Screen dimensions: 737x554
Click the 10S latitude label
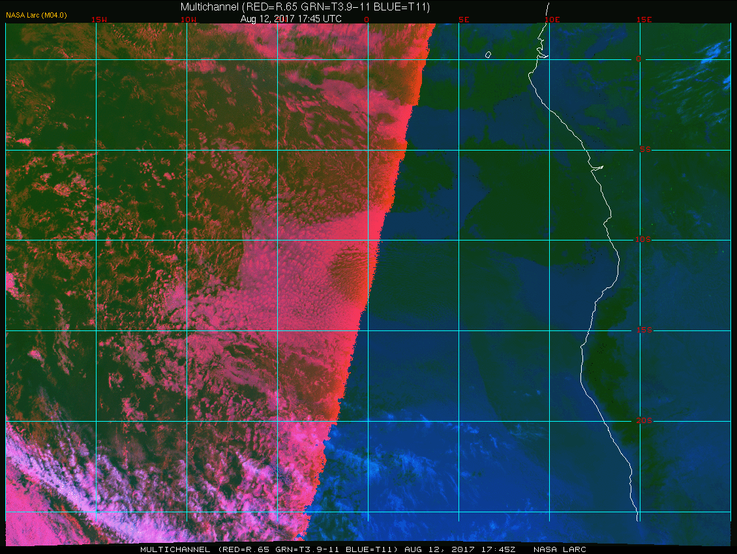[x=643, y=240]
